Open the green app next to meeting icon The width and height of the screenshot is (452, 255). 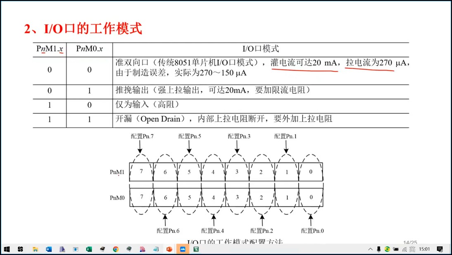coord(196,249)
